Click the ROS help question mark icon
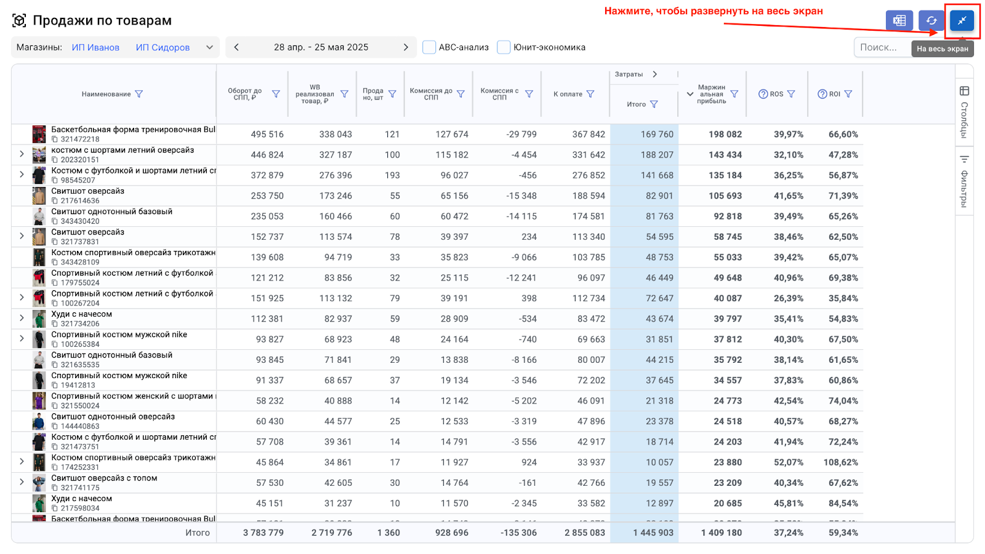Image resolution: width=985 pixels, height=554 pixels. click(x=763, y=94)
